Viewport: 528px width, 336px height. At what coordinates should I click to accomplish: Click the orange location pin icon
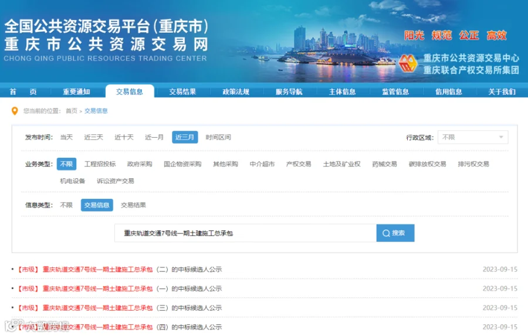tap(15, 111)
